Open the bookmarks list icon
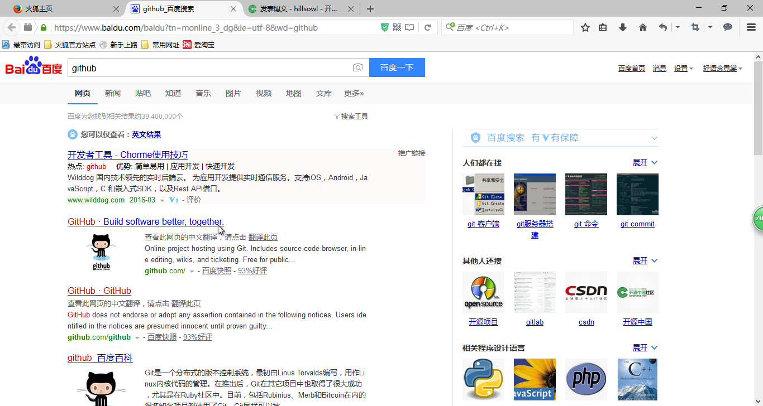 click(x=603, y=27)
